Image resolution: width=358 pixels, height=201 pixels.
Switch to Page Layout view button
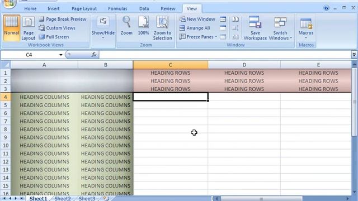click(29, 28)
